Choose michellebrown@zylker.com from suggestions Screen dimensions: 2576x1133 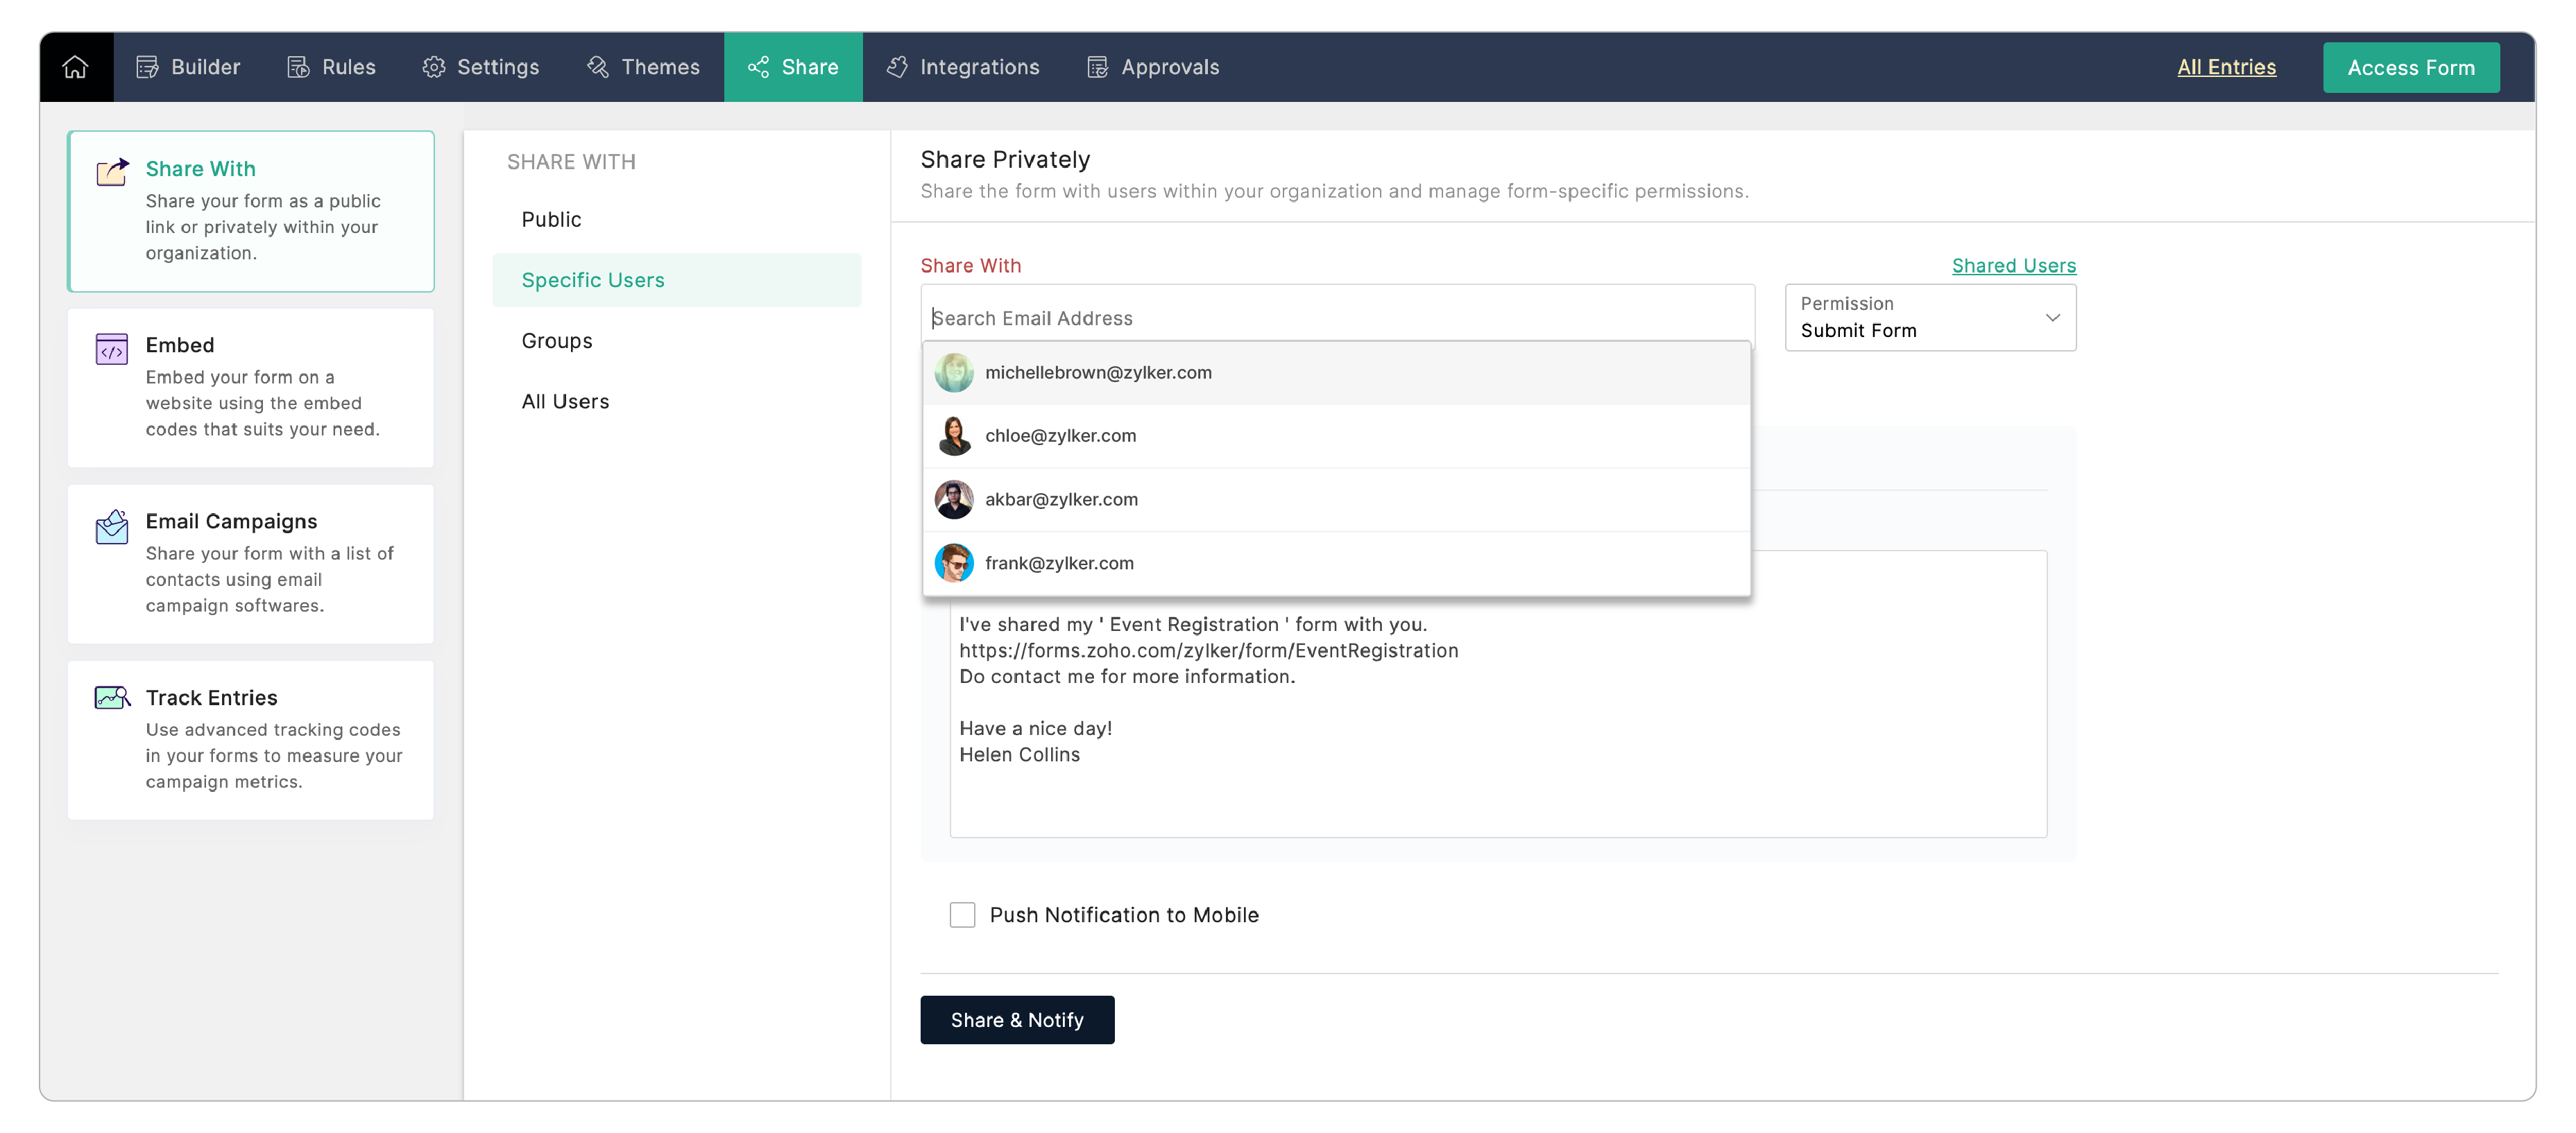(1336, 372)
